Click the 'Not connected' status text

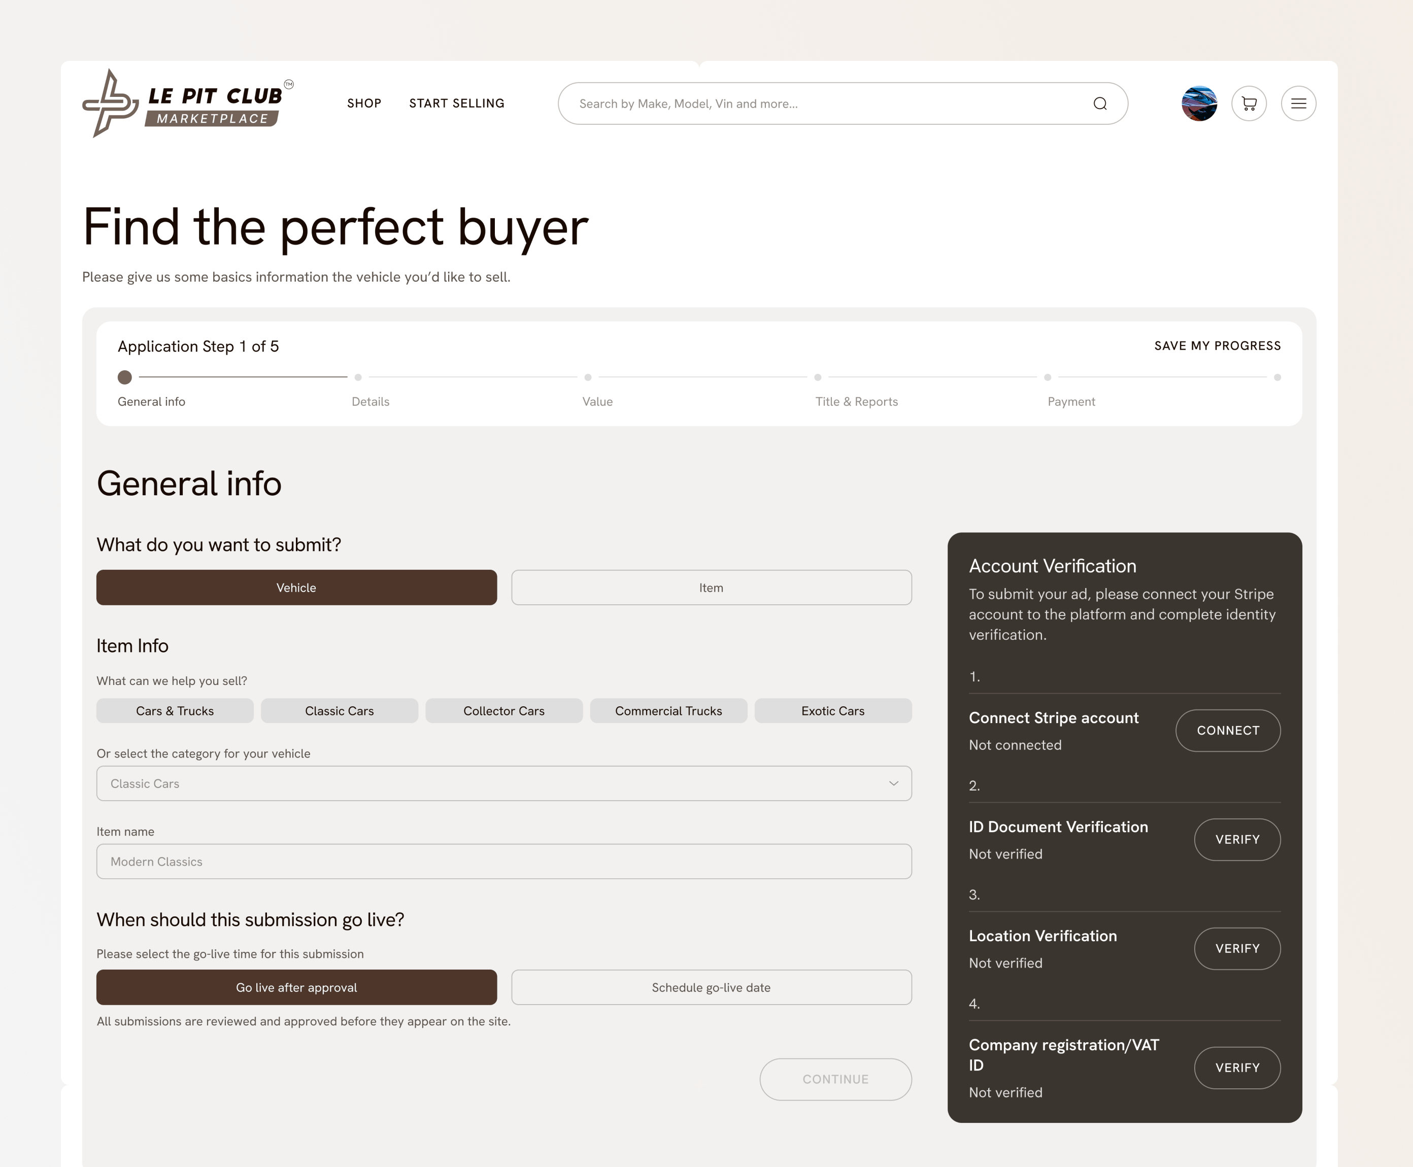tap(1015, 745)
